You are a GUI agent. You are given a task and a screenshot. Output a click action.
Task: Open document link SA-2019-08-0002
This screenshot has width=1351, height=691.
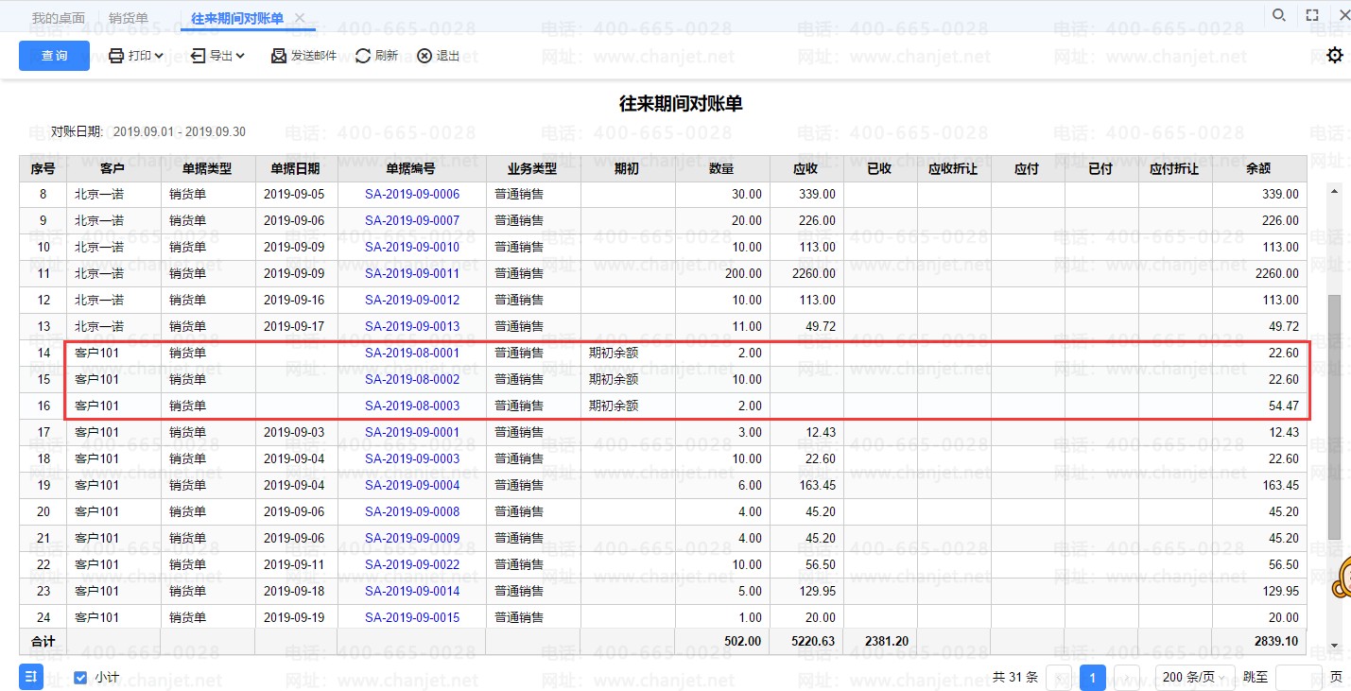(412, 380)
